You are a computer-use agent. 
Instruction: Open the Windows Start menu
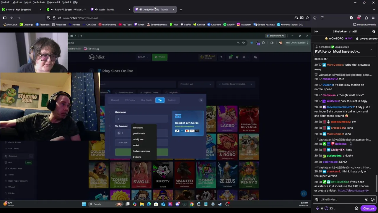[x=84, y=204]
